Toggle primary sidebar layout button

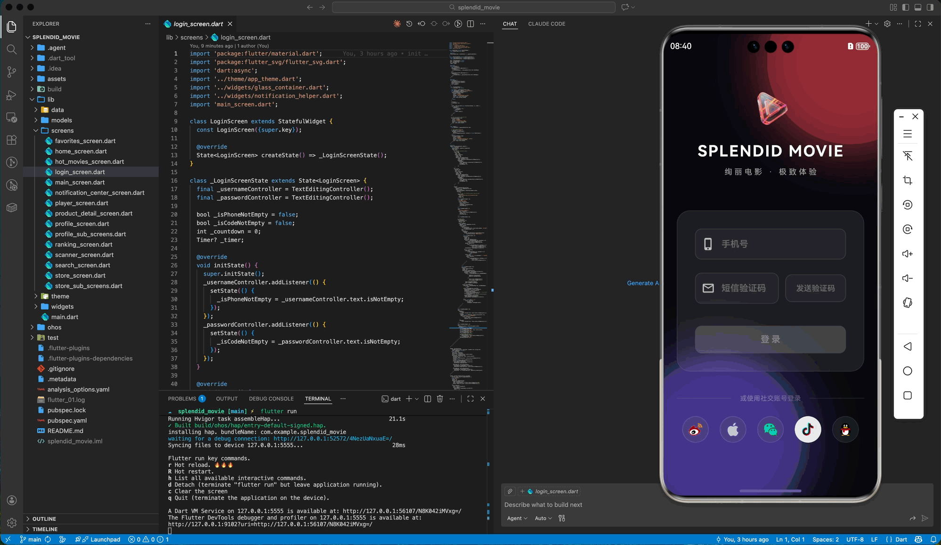coord(906,7)
